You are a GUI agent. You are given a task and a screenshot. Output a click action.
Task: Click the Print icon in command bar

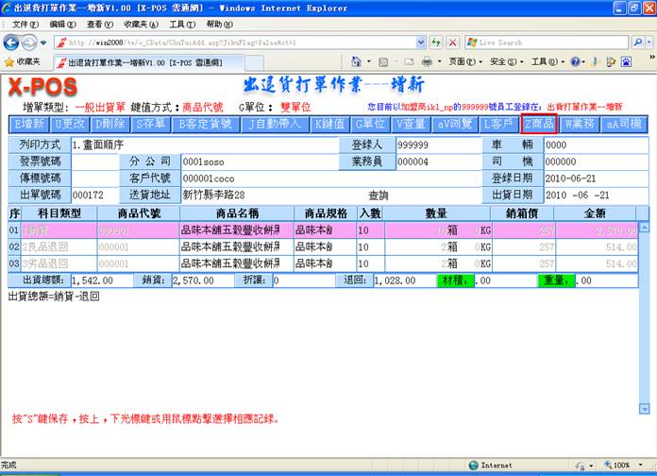tap(426, 61)
